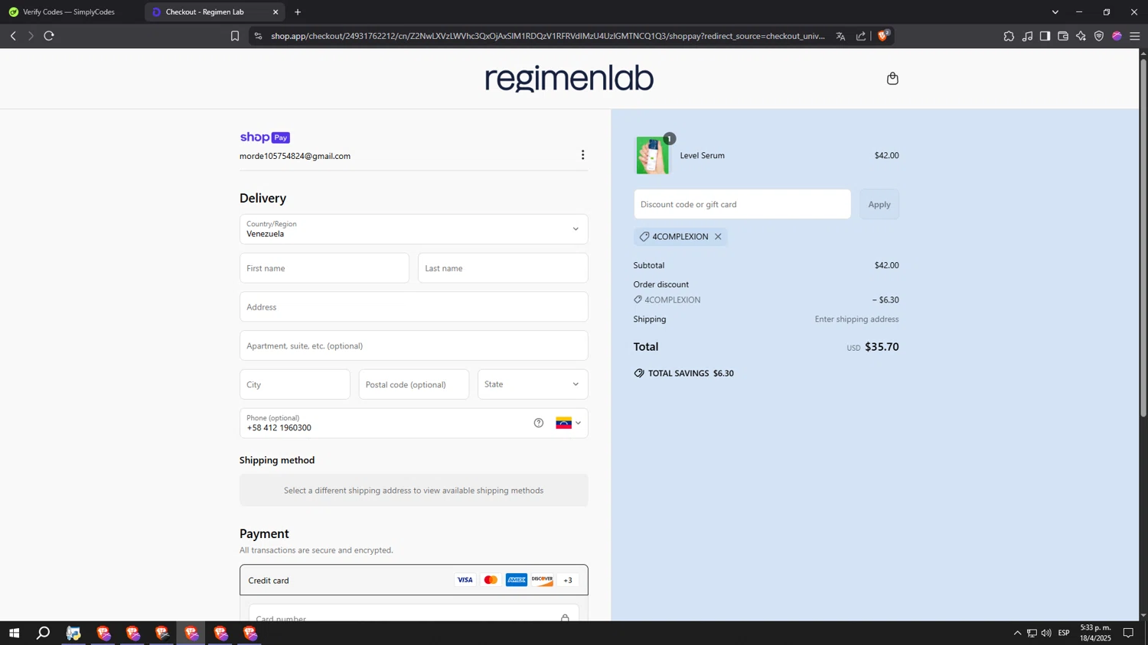Viewport: 1148px width, 645px height.
Task: Open the Venezuela flag country code selector
Action: click(x=568, y=423)
